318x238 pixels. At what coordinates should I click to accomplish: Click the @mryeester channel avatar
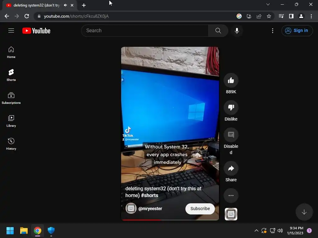[x=131, y=208]
